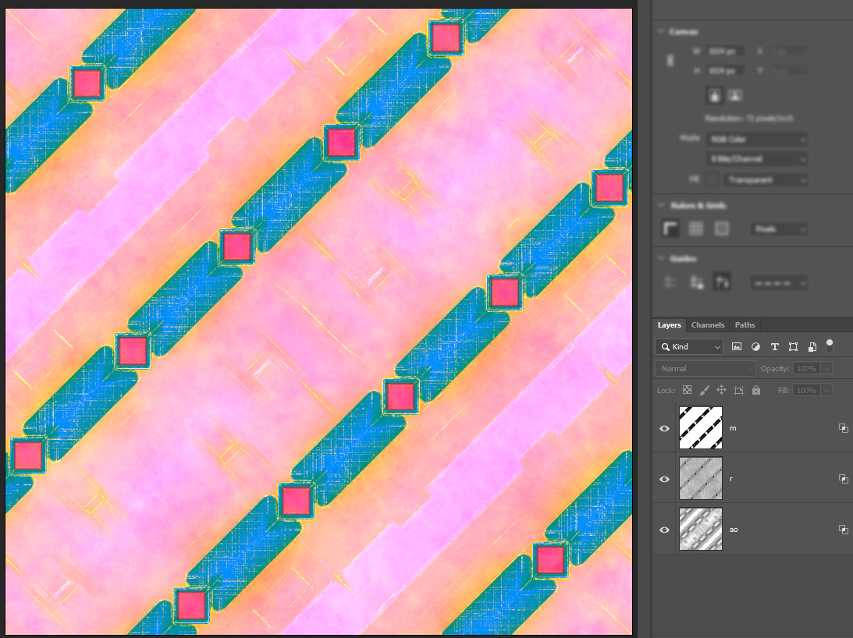Open the Kind filter dropdown

tap(690, 346)
